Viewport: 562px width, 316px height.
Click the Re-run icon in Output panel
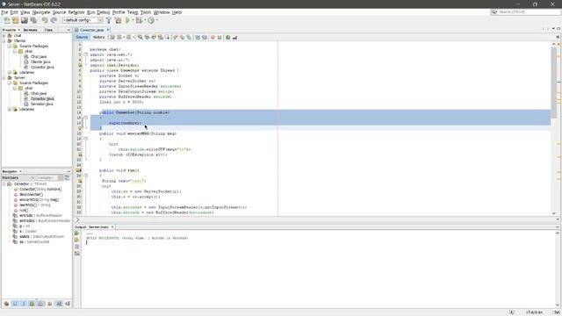(77, 233)
